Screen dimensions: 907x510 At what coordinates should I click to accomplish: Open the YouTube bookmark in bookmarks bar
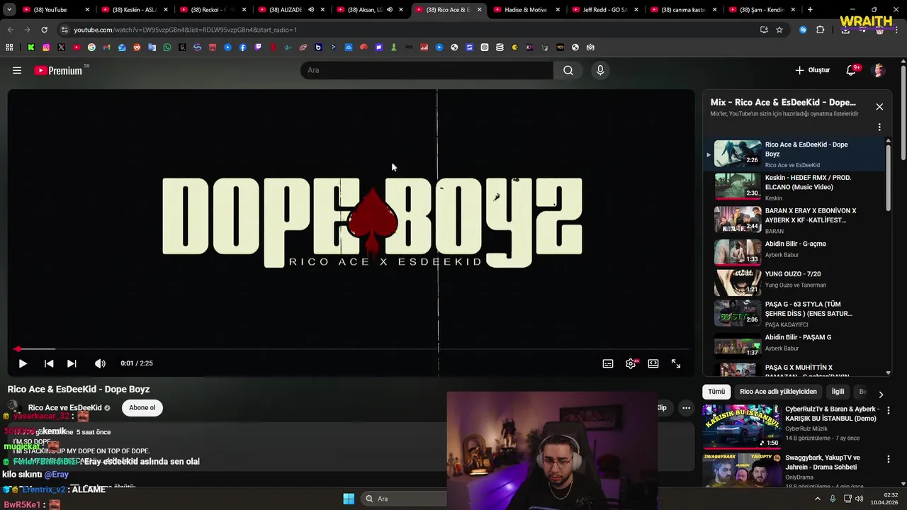[x=77, y=47]
